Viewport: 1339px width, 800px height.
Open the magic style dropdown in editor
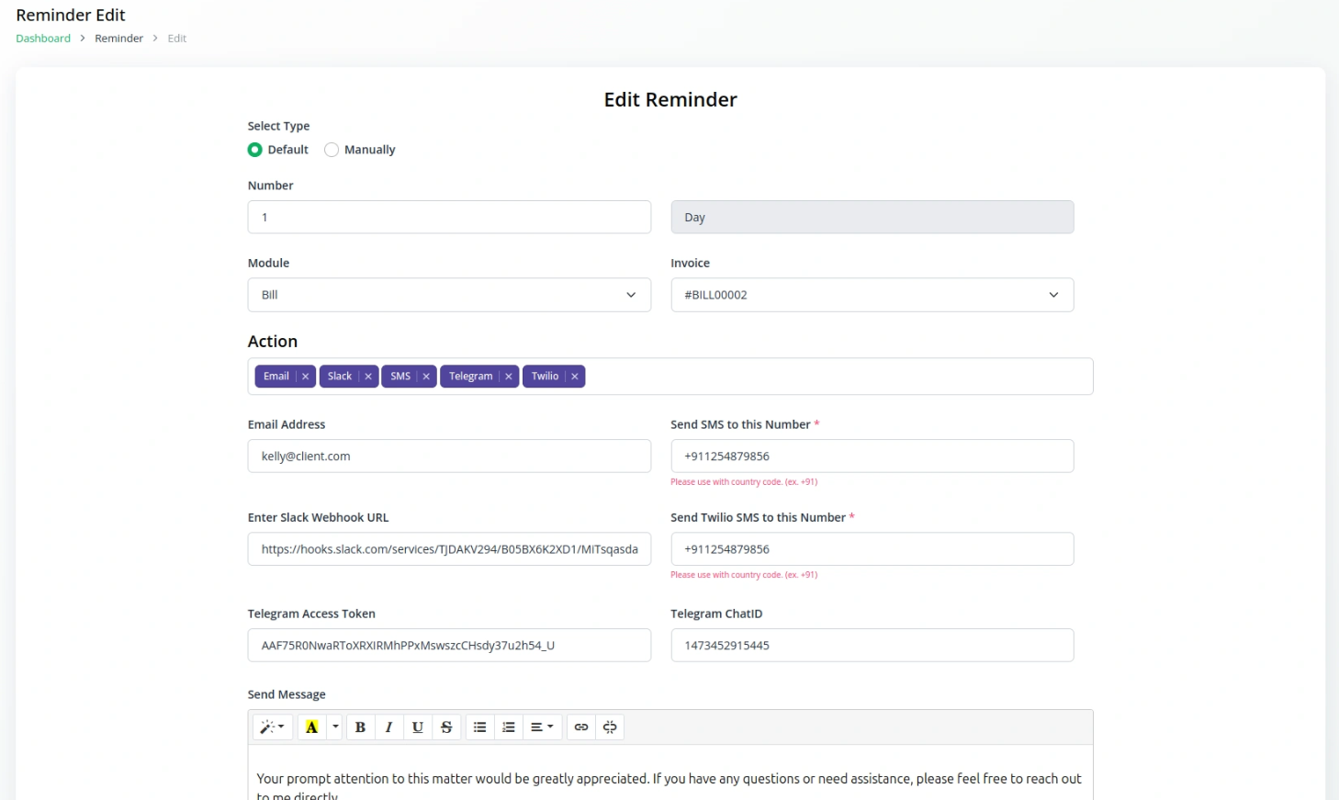point(272,727)
